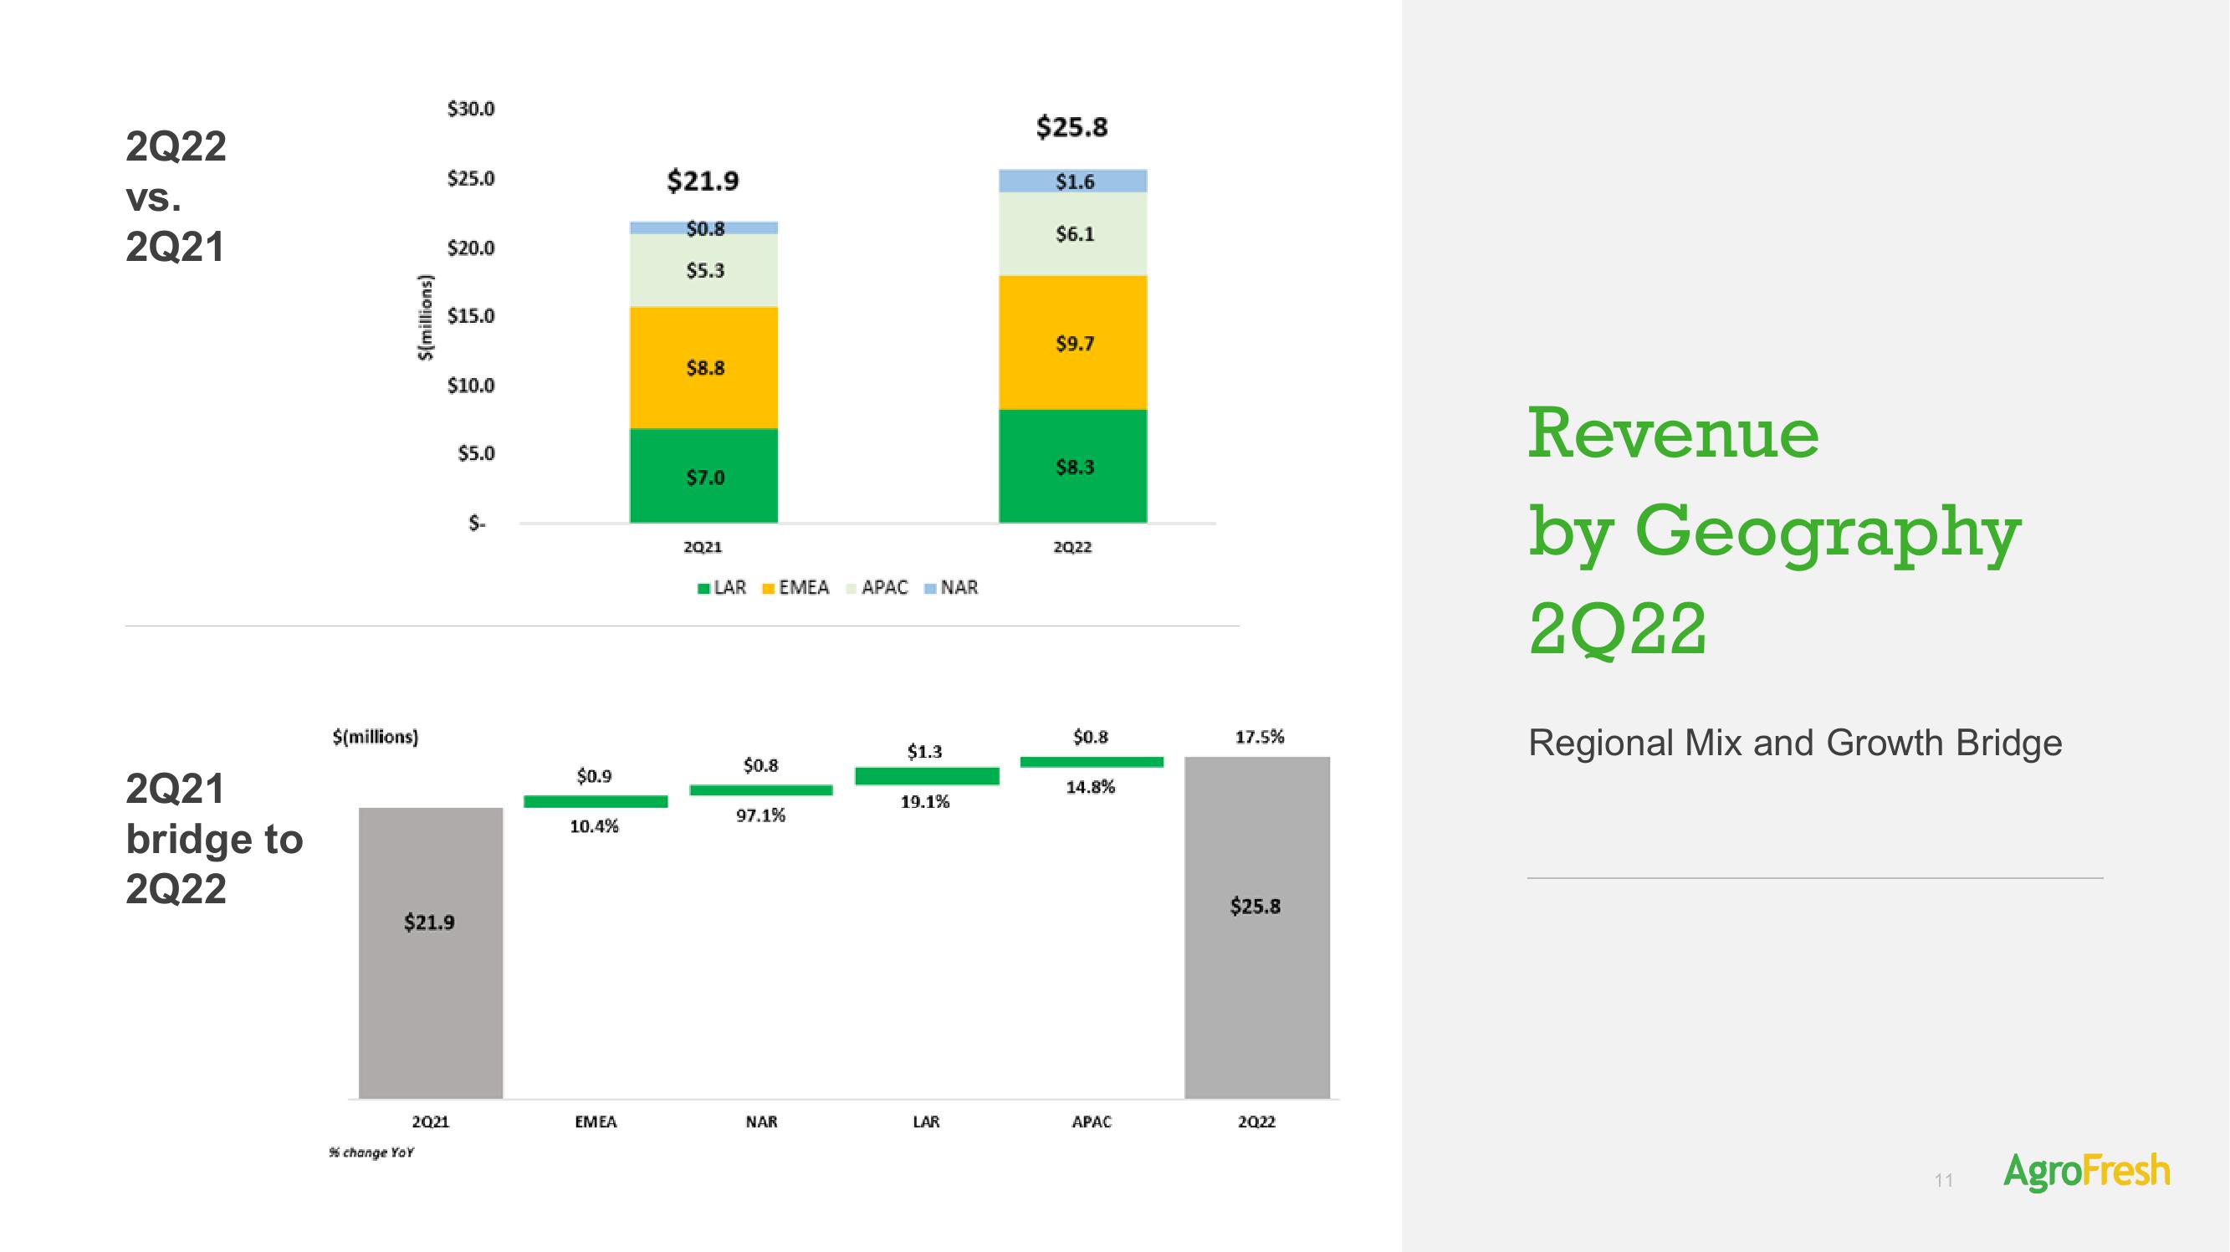2230x1252 pixels.
Task: Select the $8.8 EMEA segment in 2Q21 bar
Action: click(x=703, y=368)
